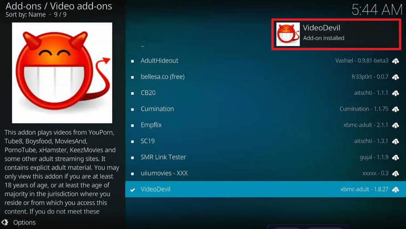Click the Options gear icon
This screenshot has height=229, width=406.
click(5, 222)
